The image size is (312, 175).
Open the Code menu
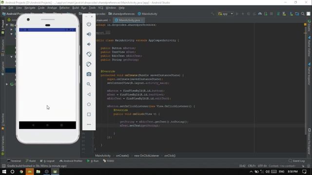(41, 8)
